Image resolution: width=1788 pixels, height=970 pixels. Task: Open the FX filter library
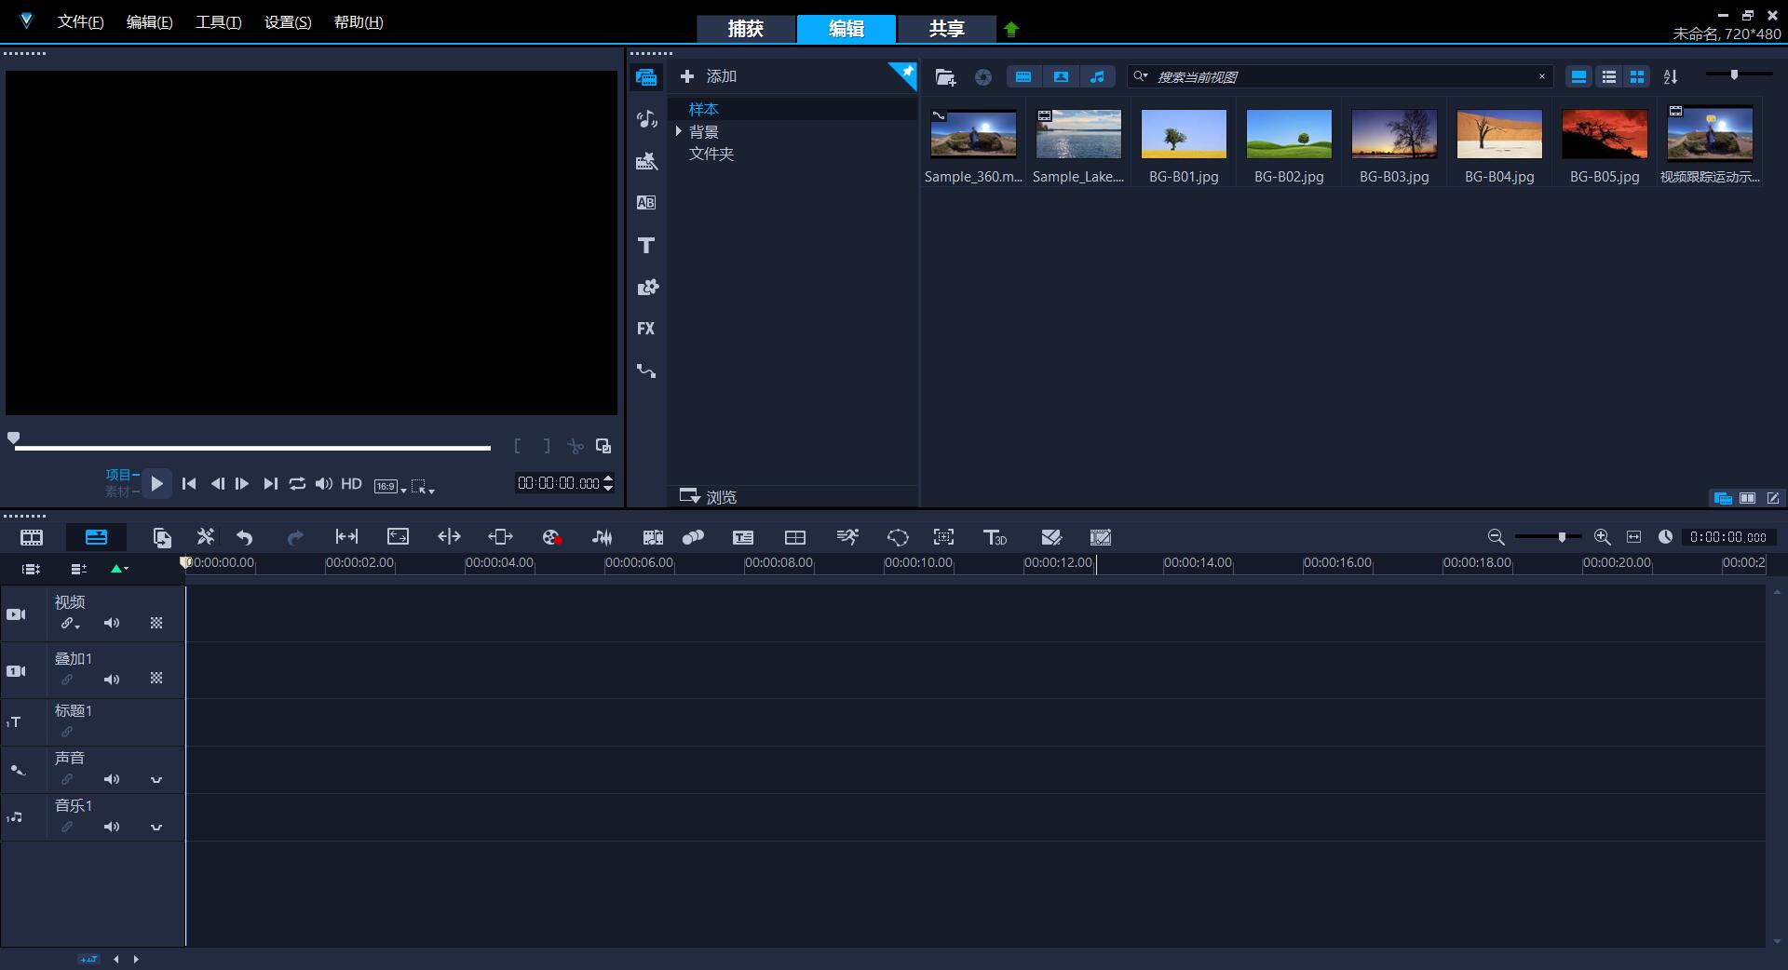[646, 329]
